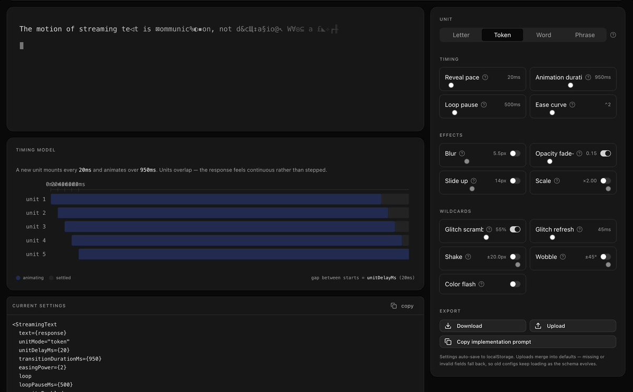
Task: Download the settings file
Action: pyautogui.click(x=483, y=326)
